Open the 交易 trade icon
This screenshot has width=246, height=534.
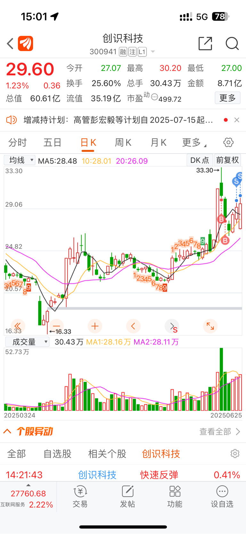click(80, 497)
